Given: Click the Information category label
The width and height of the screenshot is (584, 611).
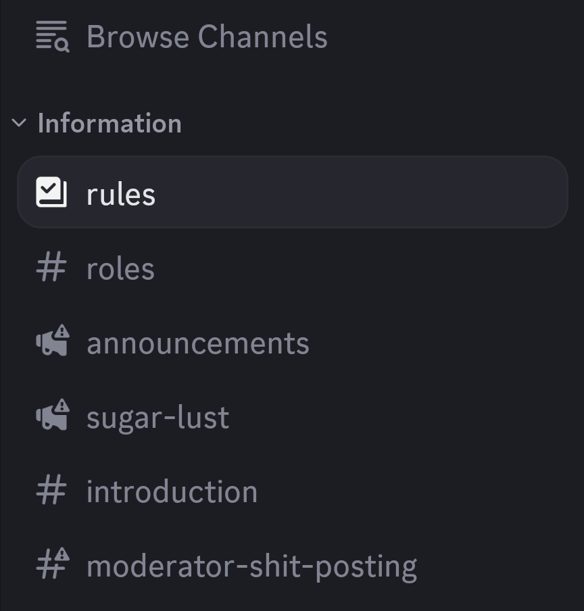Looking at the screenshot, I should click(x=109, y=124).
